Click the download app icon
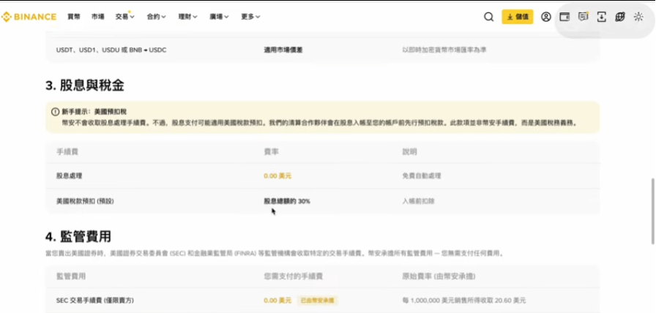Screen dimensions: 656x313 [x=601, y=17]
